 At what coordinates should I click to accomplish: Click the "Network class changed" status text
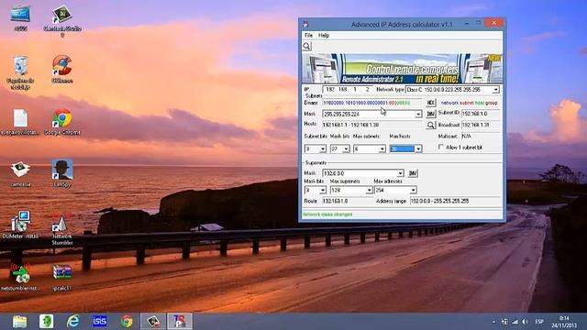327,214
